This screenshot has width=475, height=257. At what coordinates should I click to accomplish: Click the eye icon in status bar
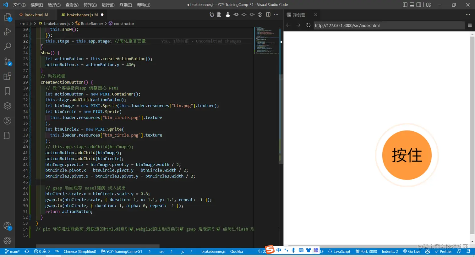pyautogui.click(x=57, y=252)
